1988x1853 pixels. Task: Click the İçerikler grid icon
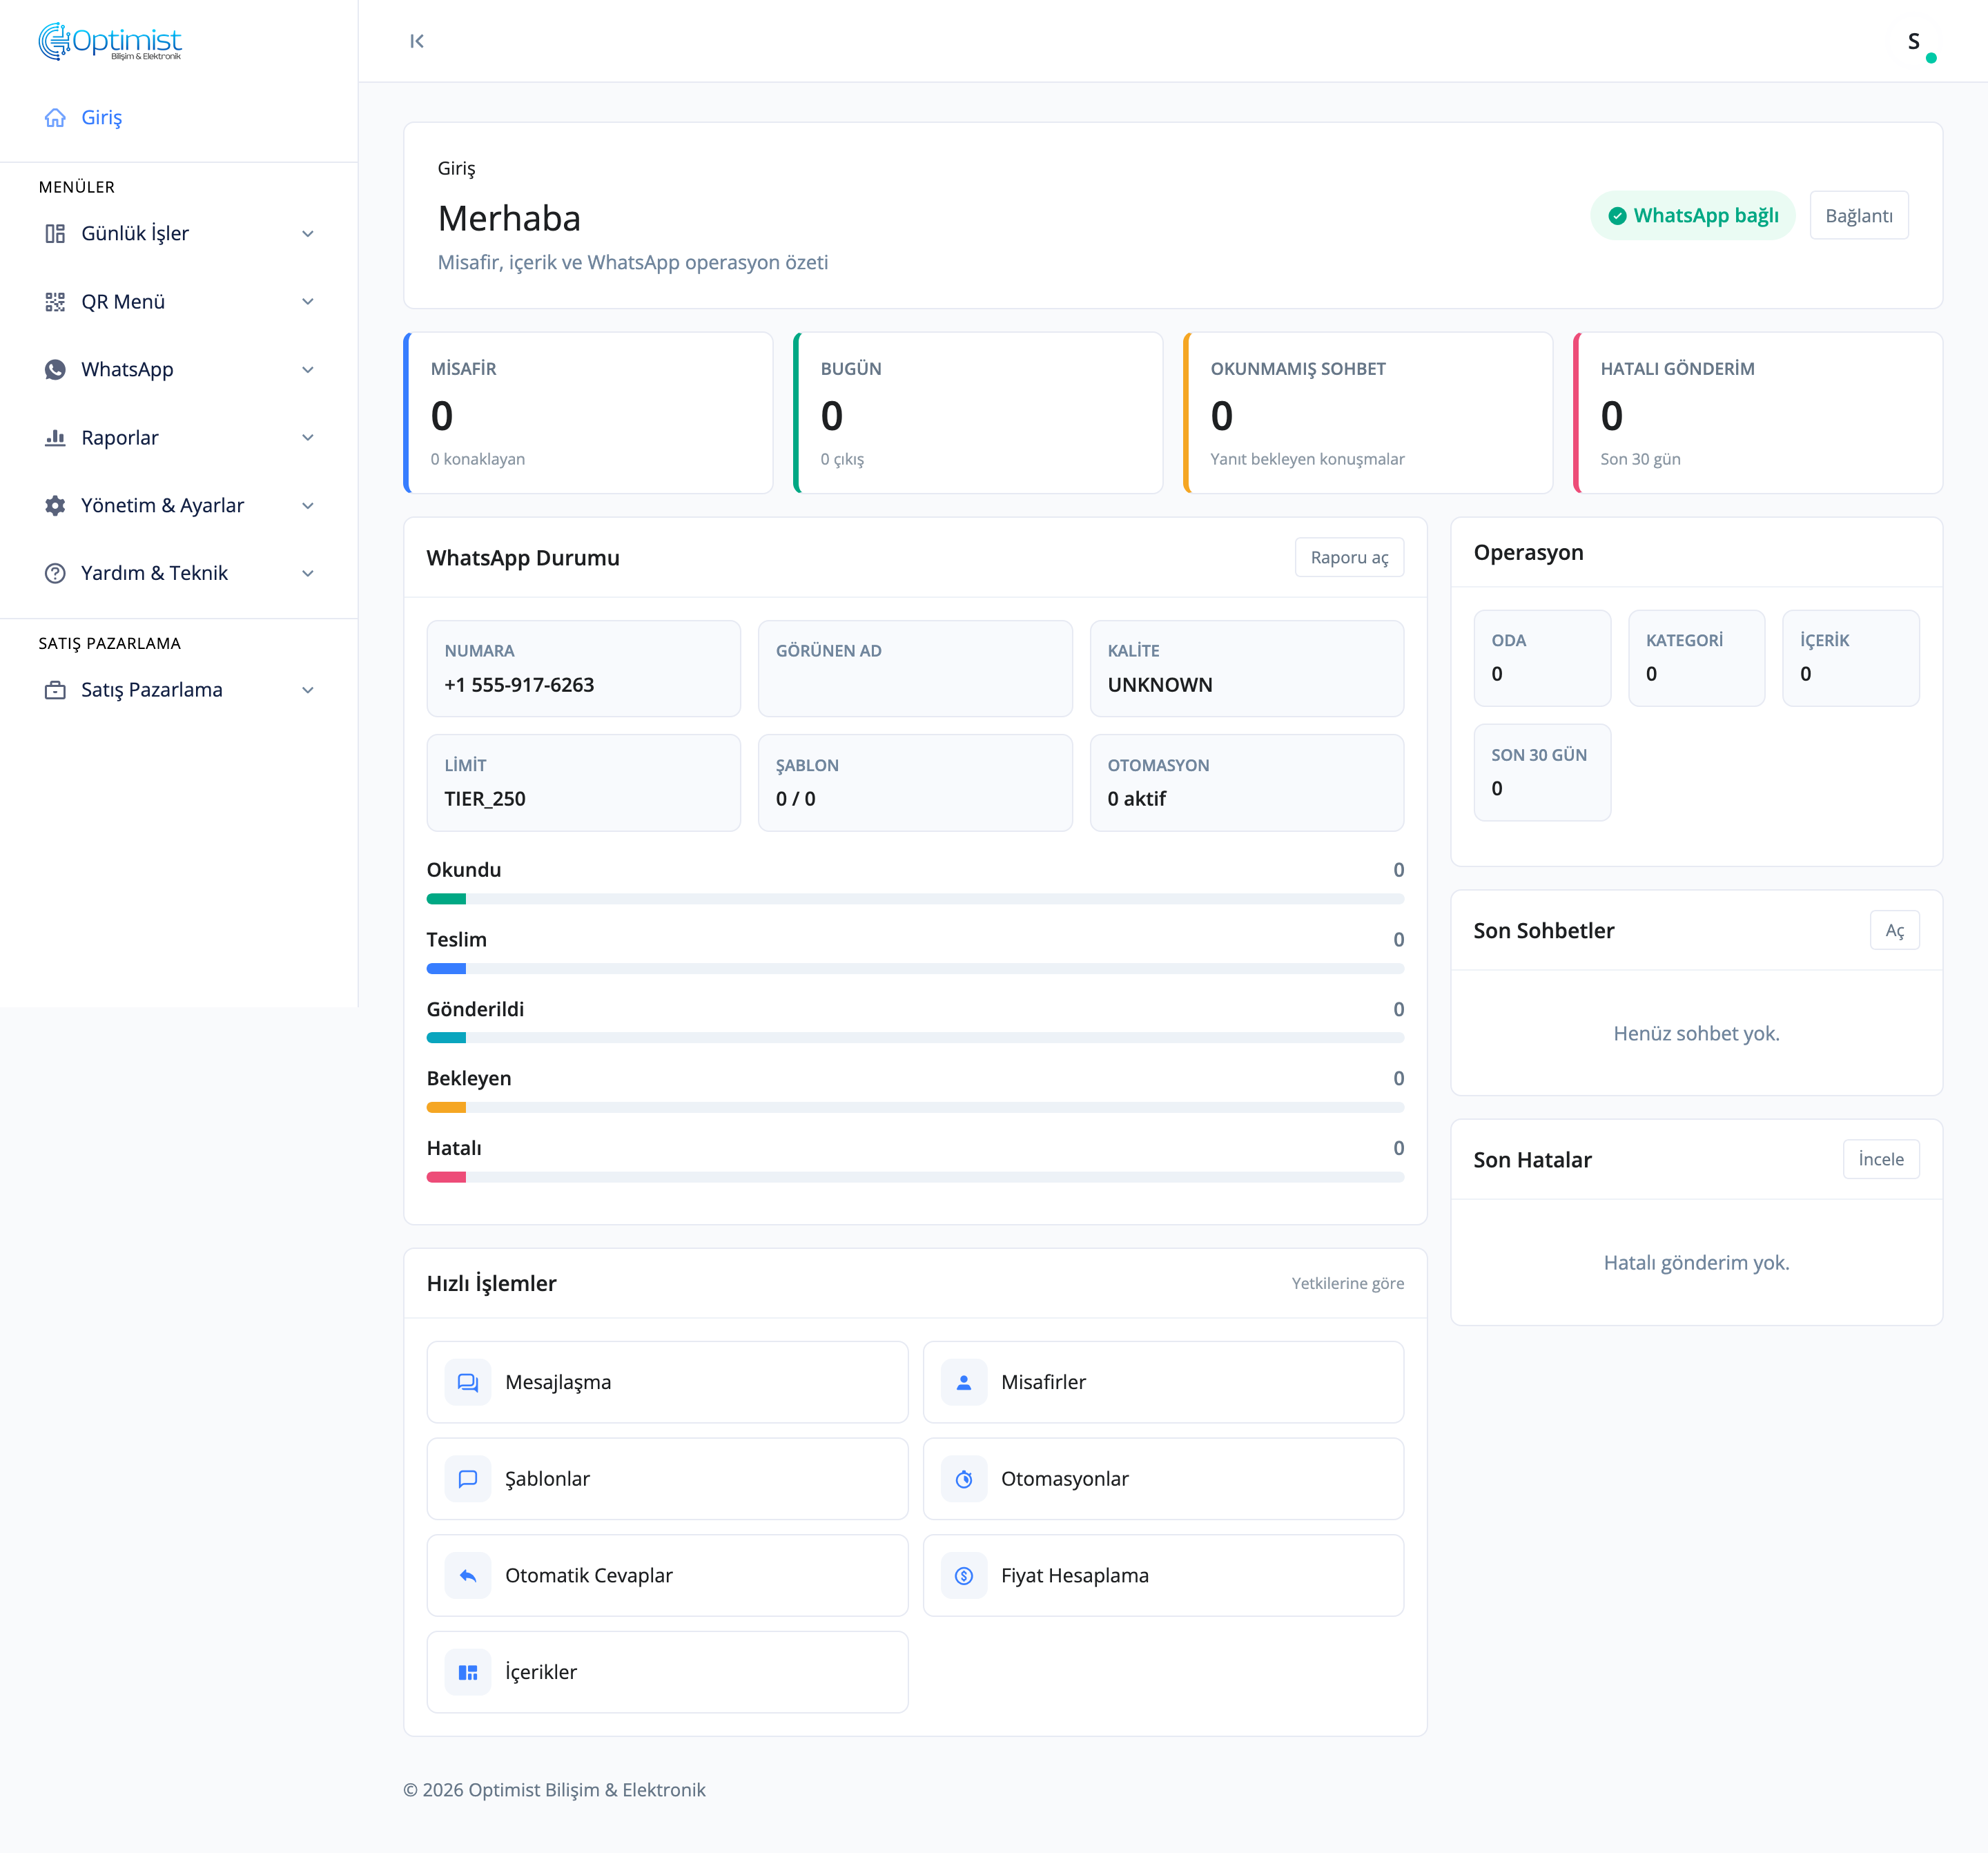point(467,1673)
